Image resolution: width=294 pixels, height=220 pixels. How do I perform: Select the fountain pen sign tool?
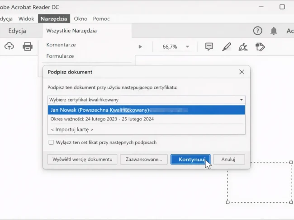tap(243, 47)
